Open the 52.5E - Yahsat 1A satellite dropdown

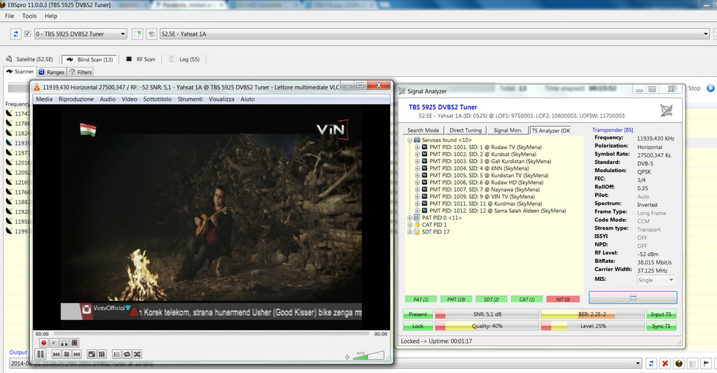click(435, 34)
